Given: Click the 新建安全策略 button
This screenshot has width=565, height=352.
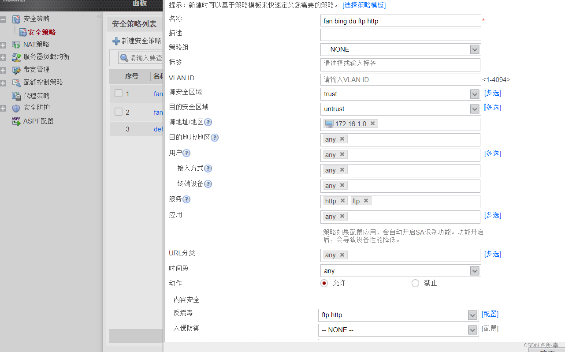Looking at the screenshot, I should [137, 41].
